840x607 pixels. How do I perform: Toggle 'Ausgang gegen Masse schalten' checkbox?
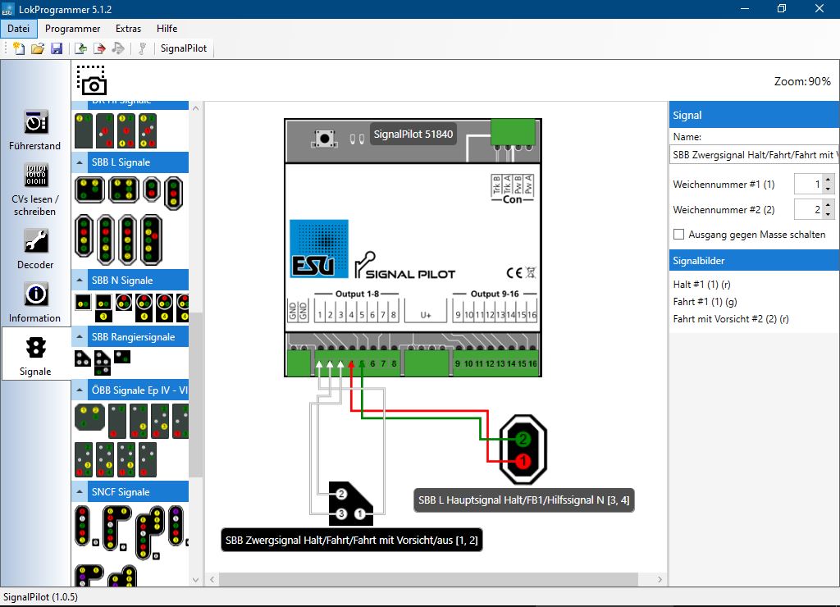(678, 234)
